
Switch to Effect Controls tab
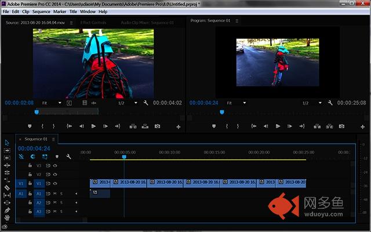93,23
